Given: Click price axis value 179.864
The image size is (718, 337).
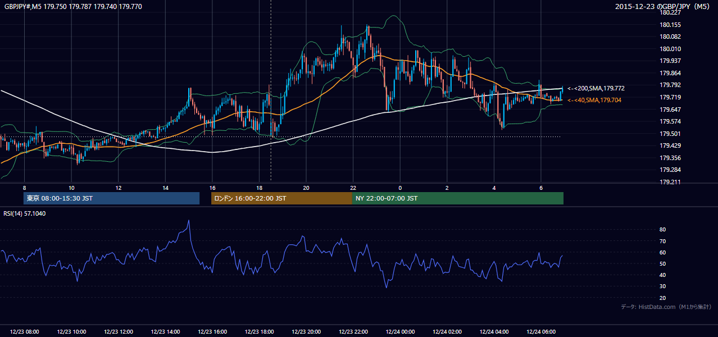Looking at the screenshot, I should pyautogui.click(x=670, y=73).
